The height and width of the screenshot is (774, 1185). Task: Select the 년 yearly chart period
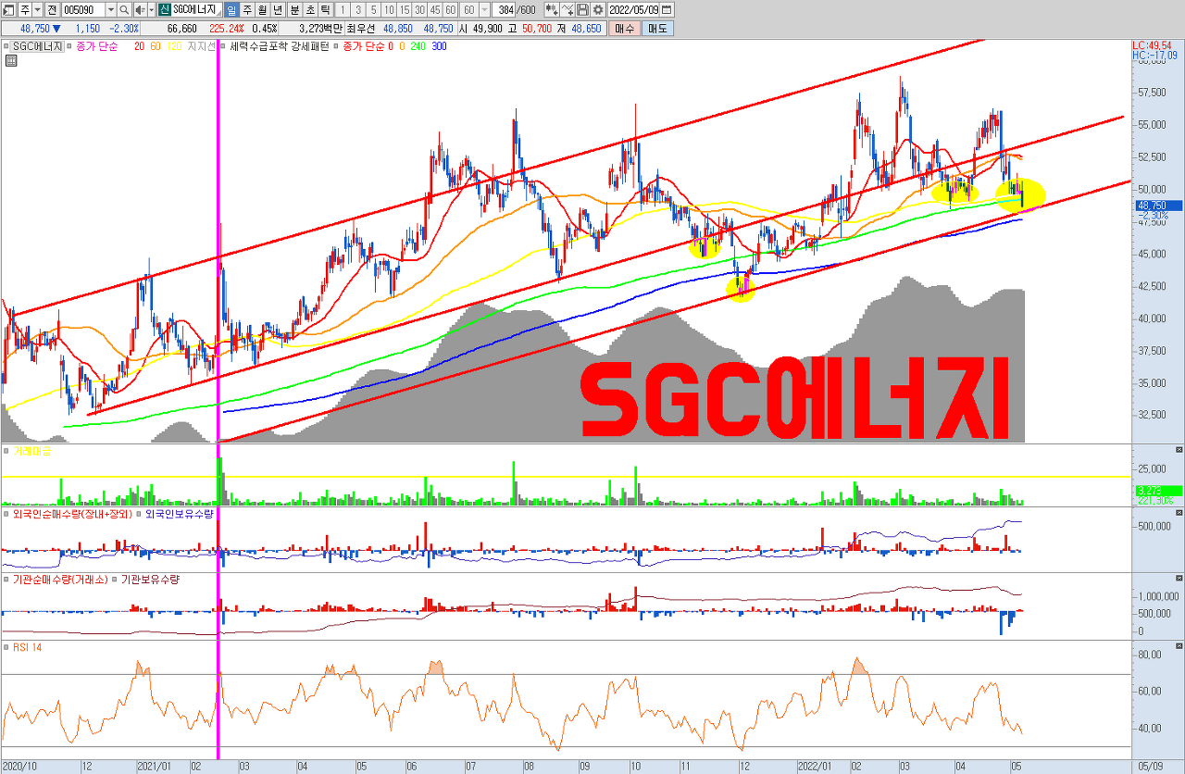pos(279,9)
